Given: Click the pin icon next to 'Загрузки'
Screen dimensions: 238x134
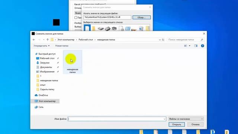Looking at the screenshot, I should click(x=58, y=63).
